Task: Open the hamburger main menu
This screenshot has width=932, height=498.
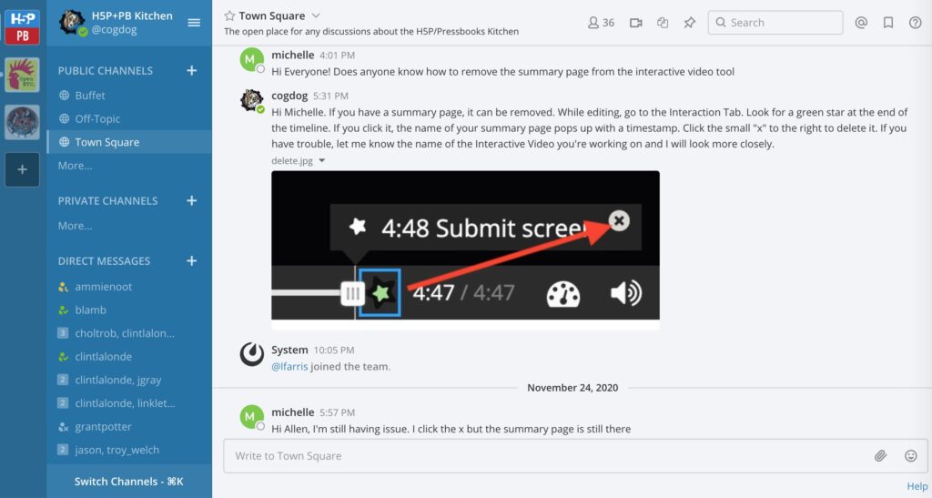Action: point(194,23)
